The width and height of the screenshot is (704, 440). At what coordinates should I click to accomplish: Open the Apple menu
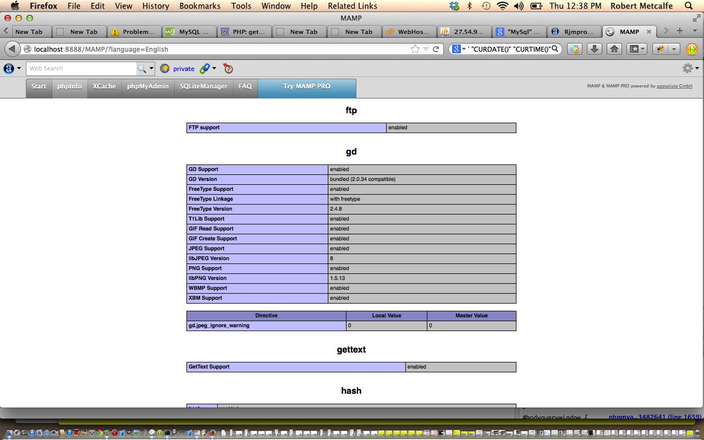click(15, 6)
